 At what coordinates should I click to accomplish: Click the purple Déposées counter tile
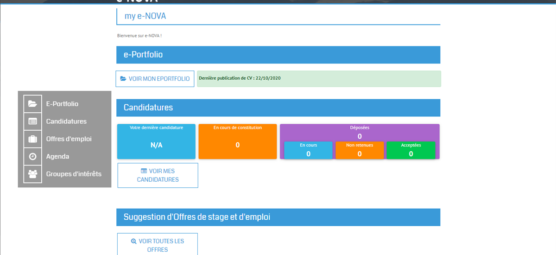[x=360, y=132]
